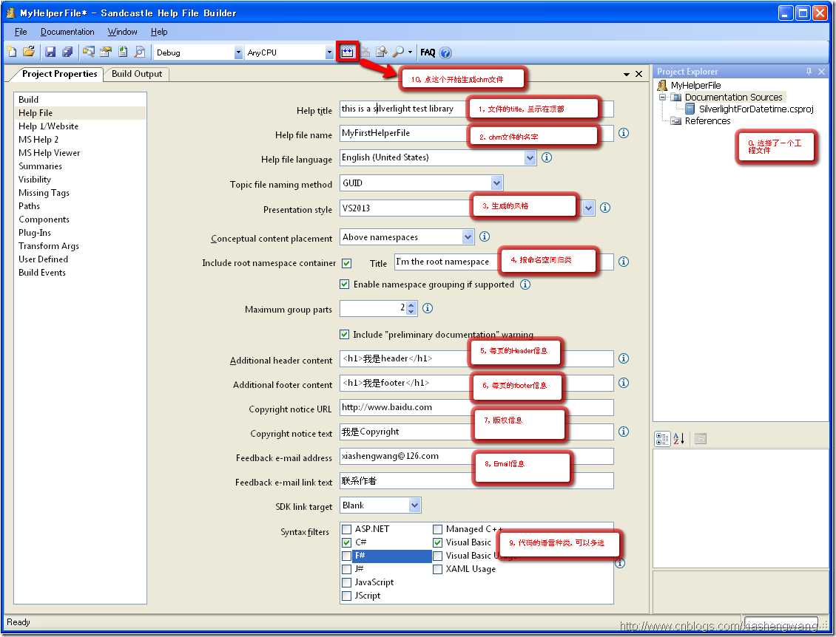836x637 pixels.
Task: Open the AnyCPU platform dropdown
Action: coord(329,52)
